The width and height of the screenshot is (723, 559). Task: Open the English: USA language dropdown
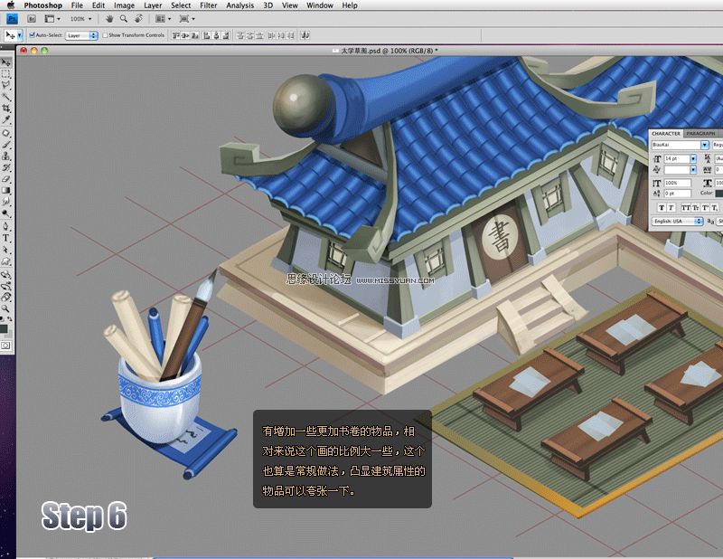677,221
